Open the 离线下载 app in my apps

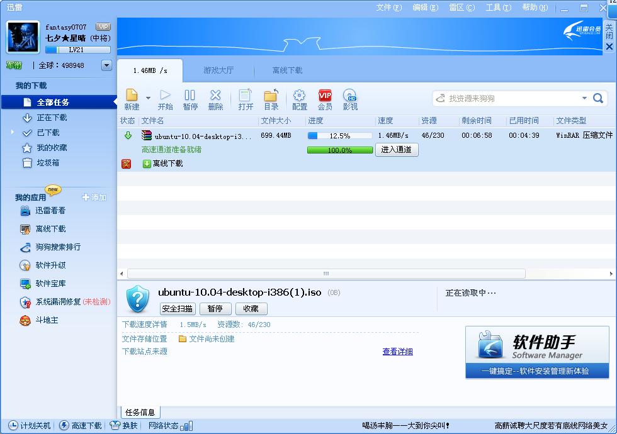coord(43,229)
